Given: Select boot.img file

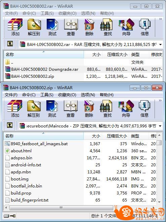Looking at the screenshot, I should [x=80, y=179].
